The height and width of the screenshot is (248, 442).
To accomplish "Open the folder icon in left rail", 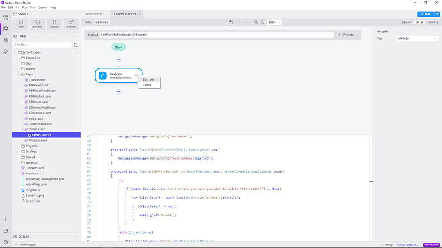I will 6,231.
